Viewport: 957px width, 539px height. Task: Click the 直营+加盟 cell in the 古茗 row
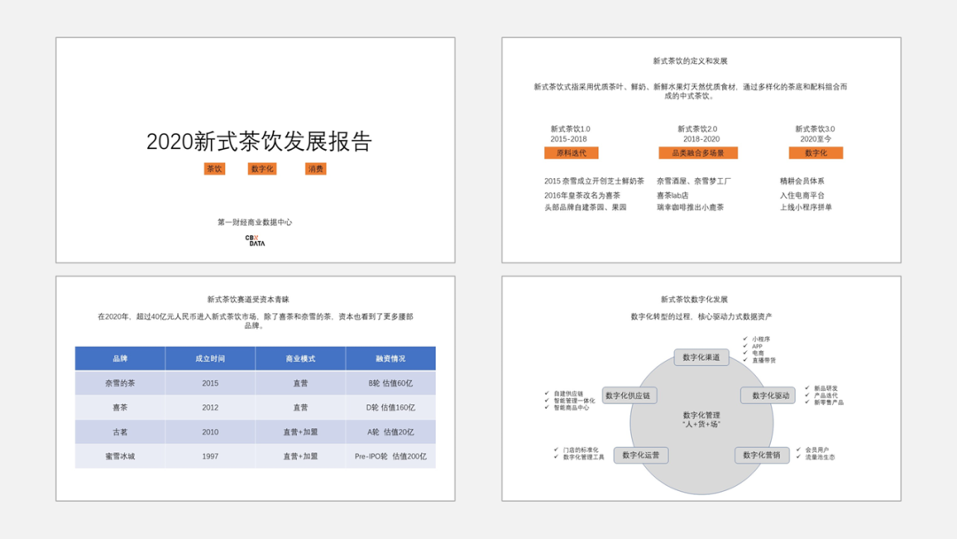pos(300,432)
